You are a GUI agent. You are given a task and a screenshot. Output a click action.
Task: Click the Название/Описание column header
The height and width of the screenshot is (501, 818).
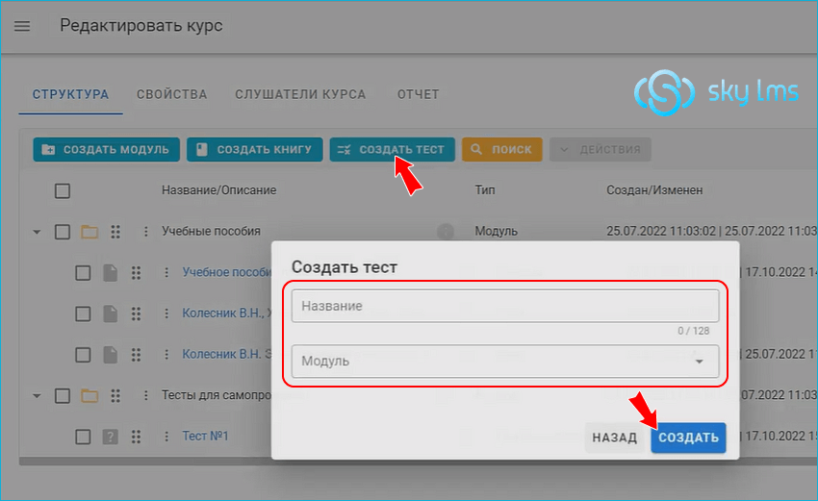(219, 190)
